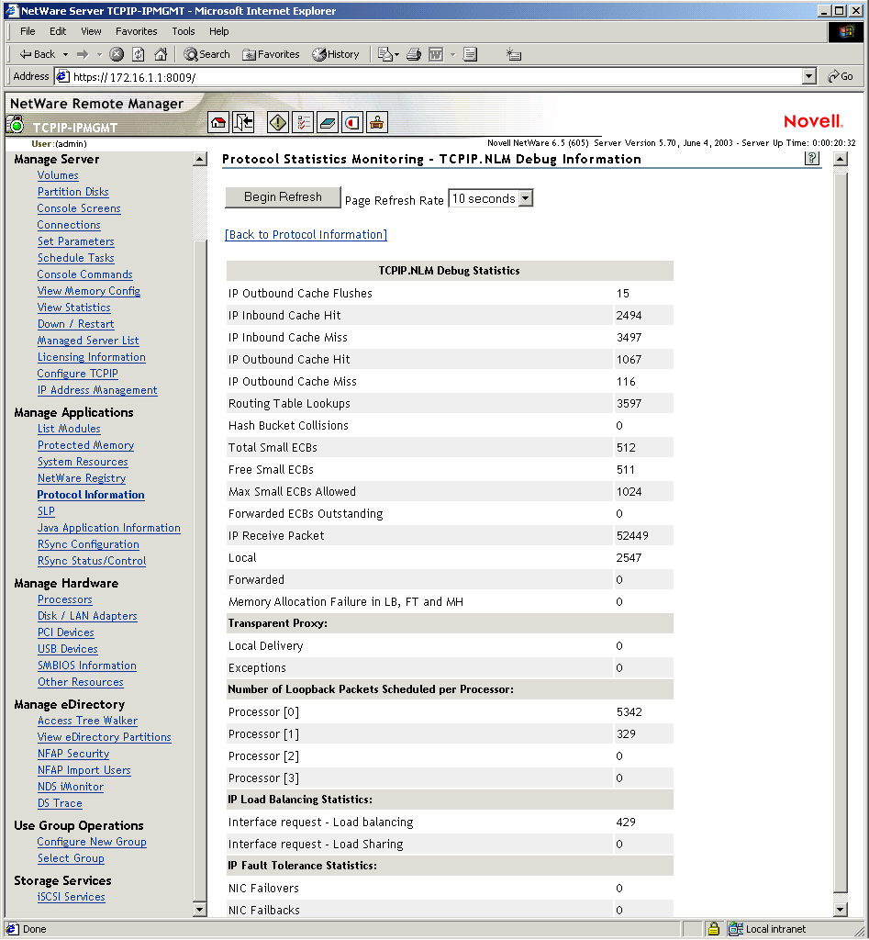The width and height of the screenshot is (869, 940).
Task: Open the View menu
Action: coord(91,31)
